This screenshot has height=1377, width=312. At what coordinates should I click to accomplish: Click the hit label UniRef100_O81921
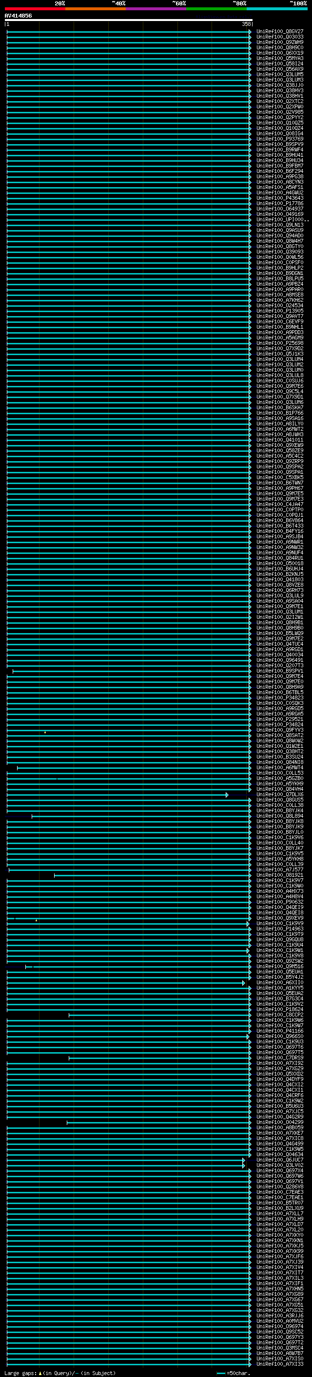click(280, 875)
